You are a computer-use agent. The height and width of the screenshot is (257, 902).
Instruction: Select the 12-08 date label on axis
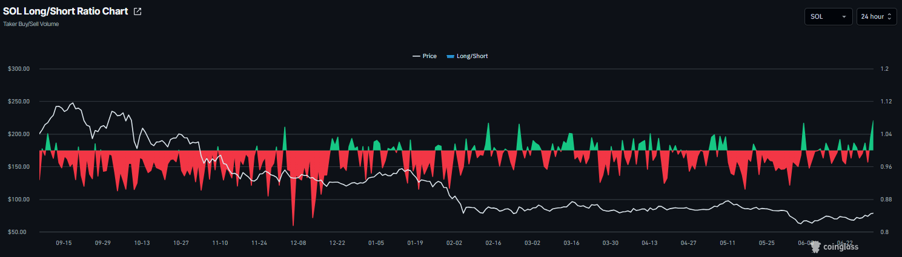point(299,242)
